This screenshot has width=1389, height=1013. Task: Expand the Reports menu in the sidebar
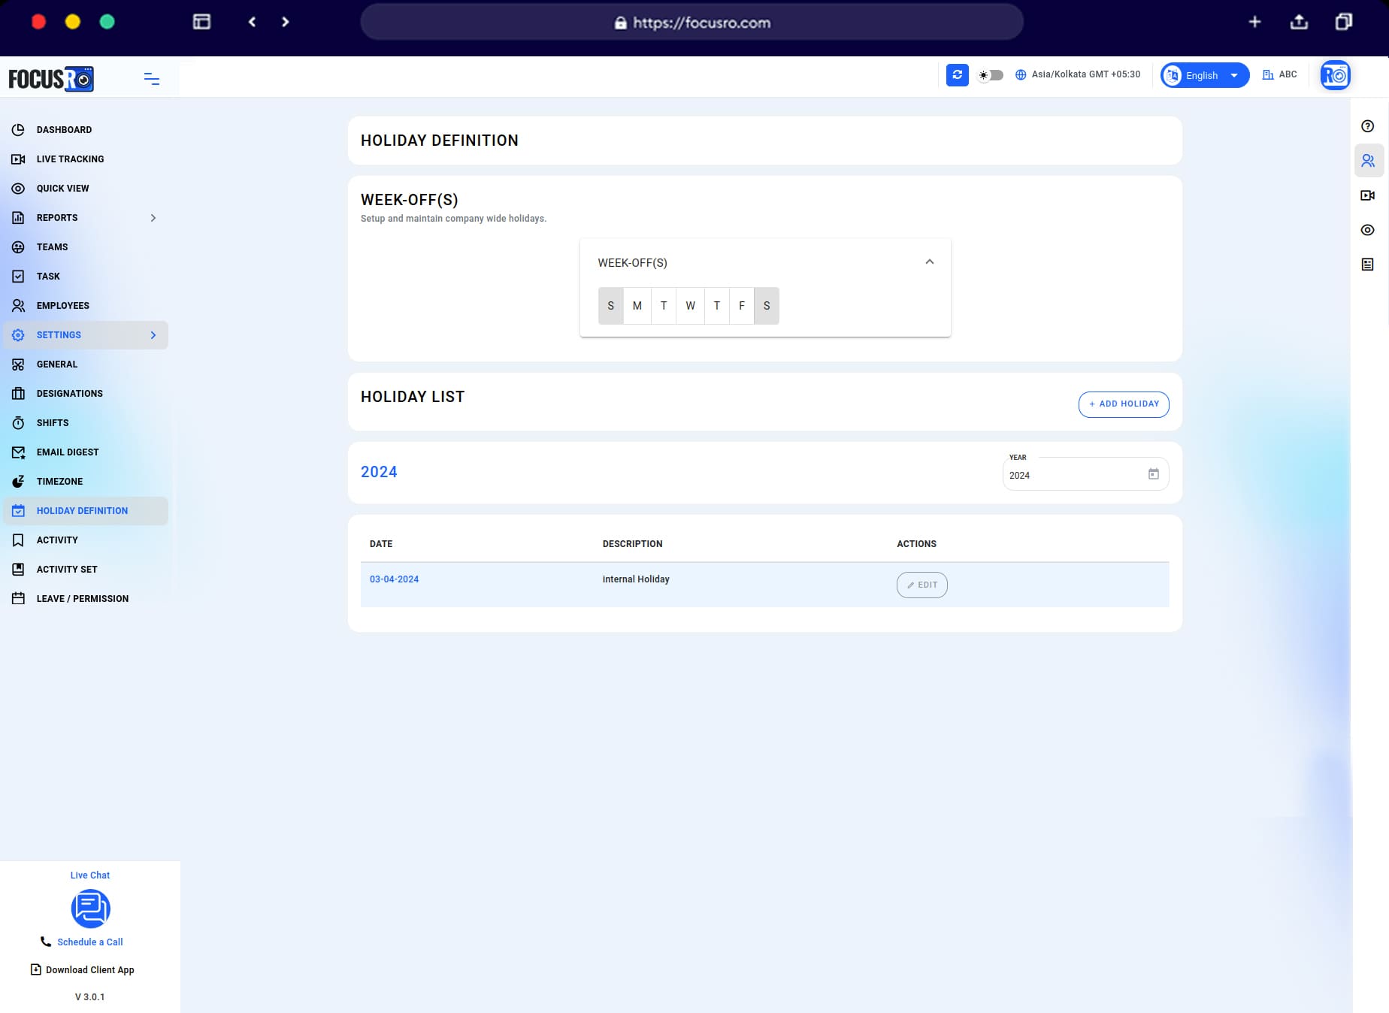point(85,218)
